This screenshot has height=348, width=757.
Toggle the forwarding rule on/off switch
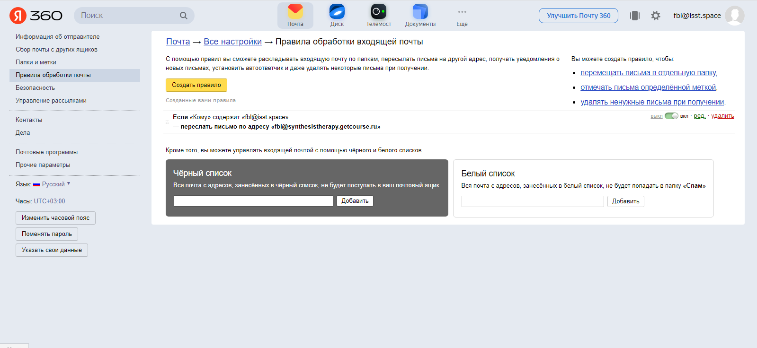(671, 116)
